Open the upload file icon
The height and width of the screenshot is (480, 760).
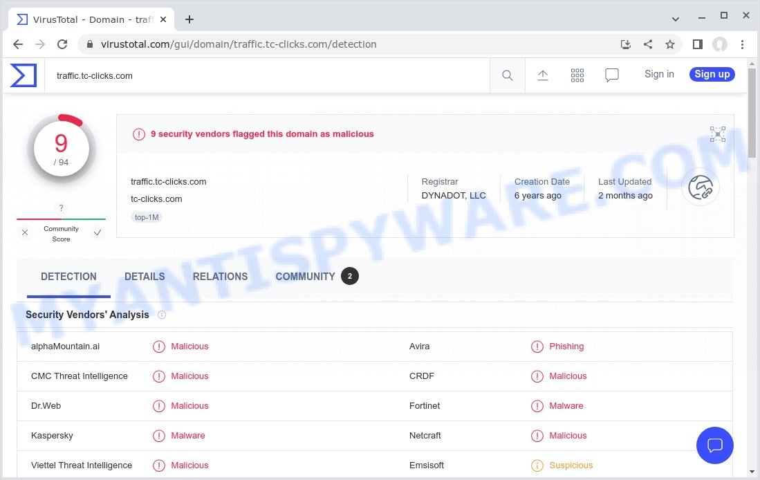[542, 75]
